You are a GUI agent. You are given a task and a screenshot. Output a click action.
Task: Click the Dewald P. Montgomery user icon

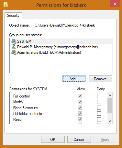(14, 47)
